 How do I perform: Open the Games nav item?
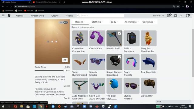(20, 16)
